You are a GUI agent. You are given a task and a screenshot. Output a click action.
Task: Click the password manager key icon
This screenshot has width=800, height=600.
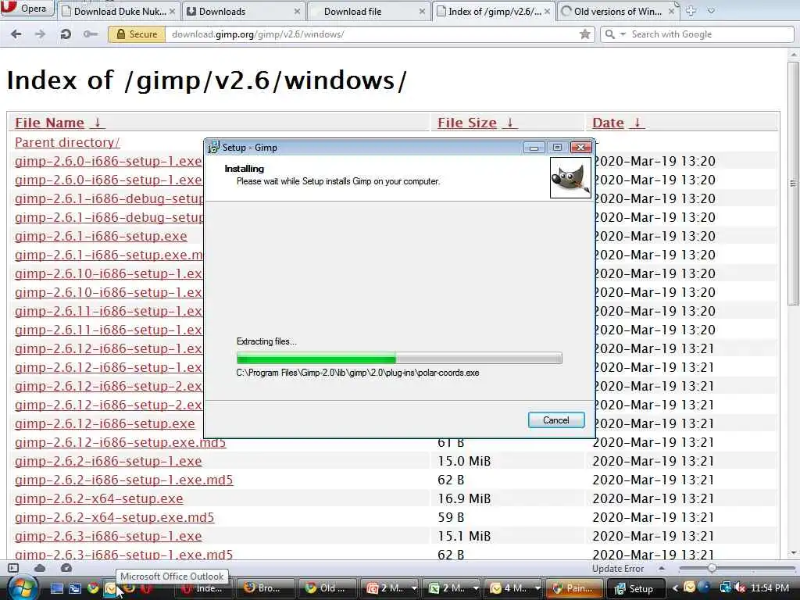(x=91, y=34)
